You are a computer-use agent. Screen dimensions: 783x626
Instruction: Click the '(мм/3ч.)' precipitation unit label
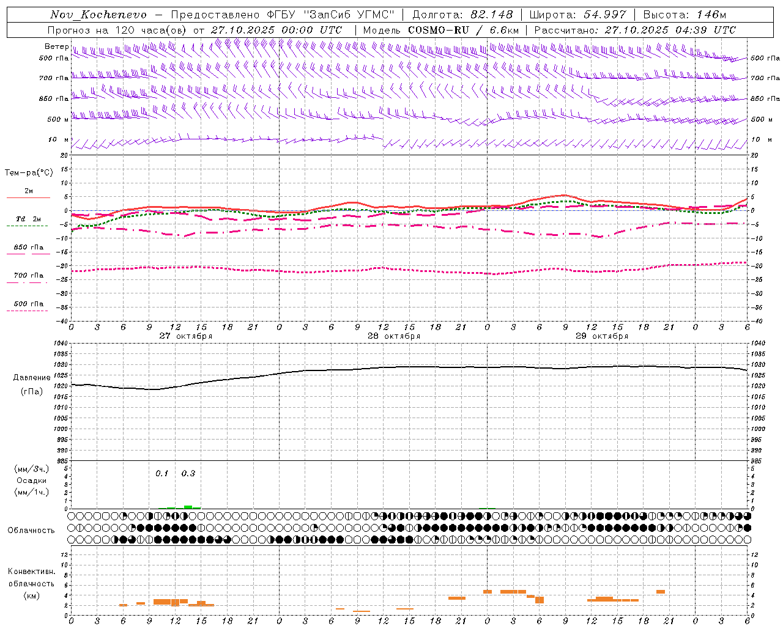(31, 469)
